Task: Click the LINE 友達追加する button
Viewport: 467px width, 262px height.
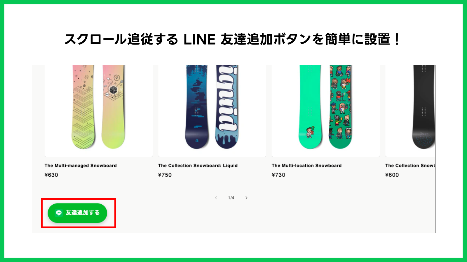Action: point(77,213)
